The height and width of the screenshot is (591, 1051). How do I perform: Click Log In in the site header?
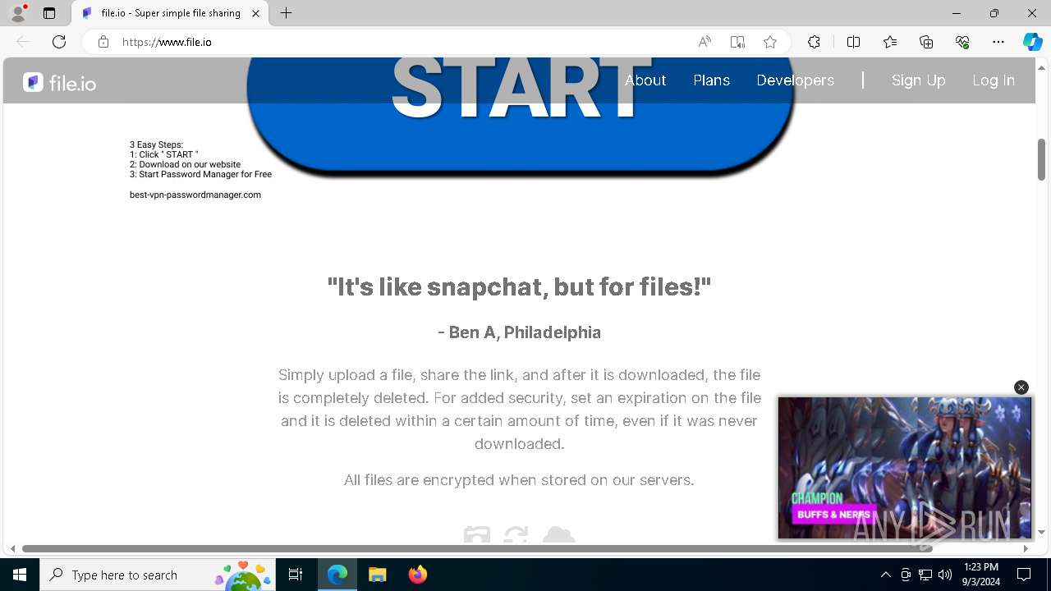tap(994, 80)
